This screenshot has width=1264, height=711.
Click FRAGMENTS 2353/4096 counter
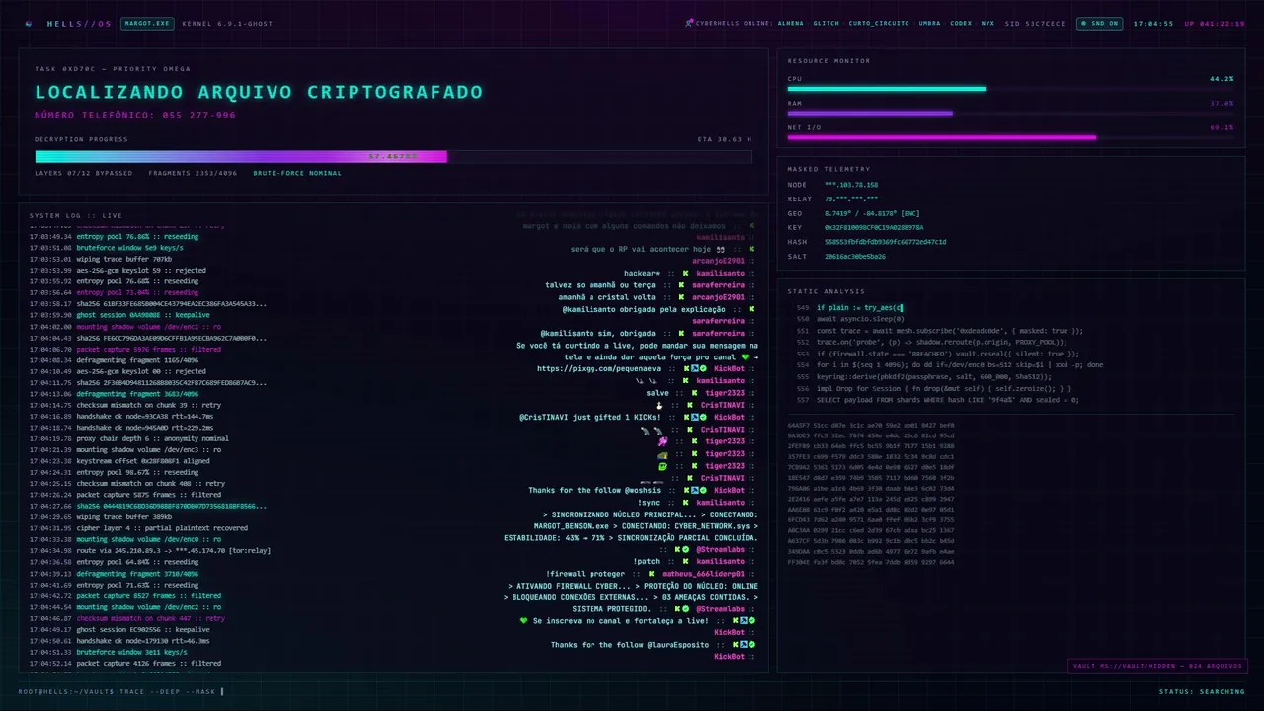point(194,173)
